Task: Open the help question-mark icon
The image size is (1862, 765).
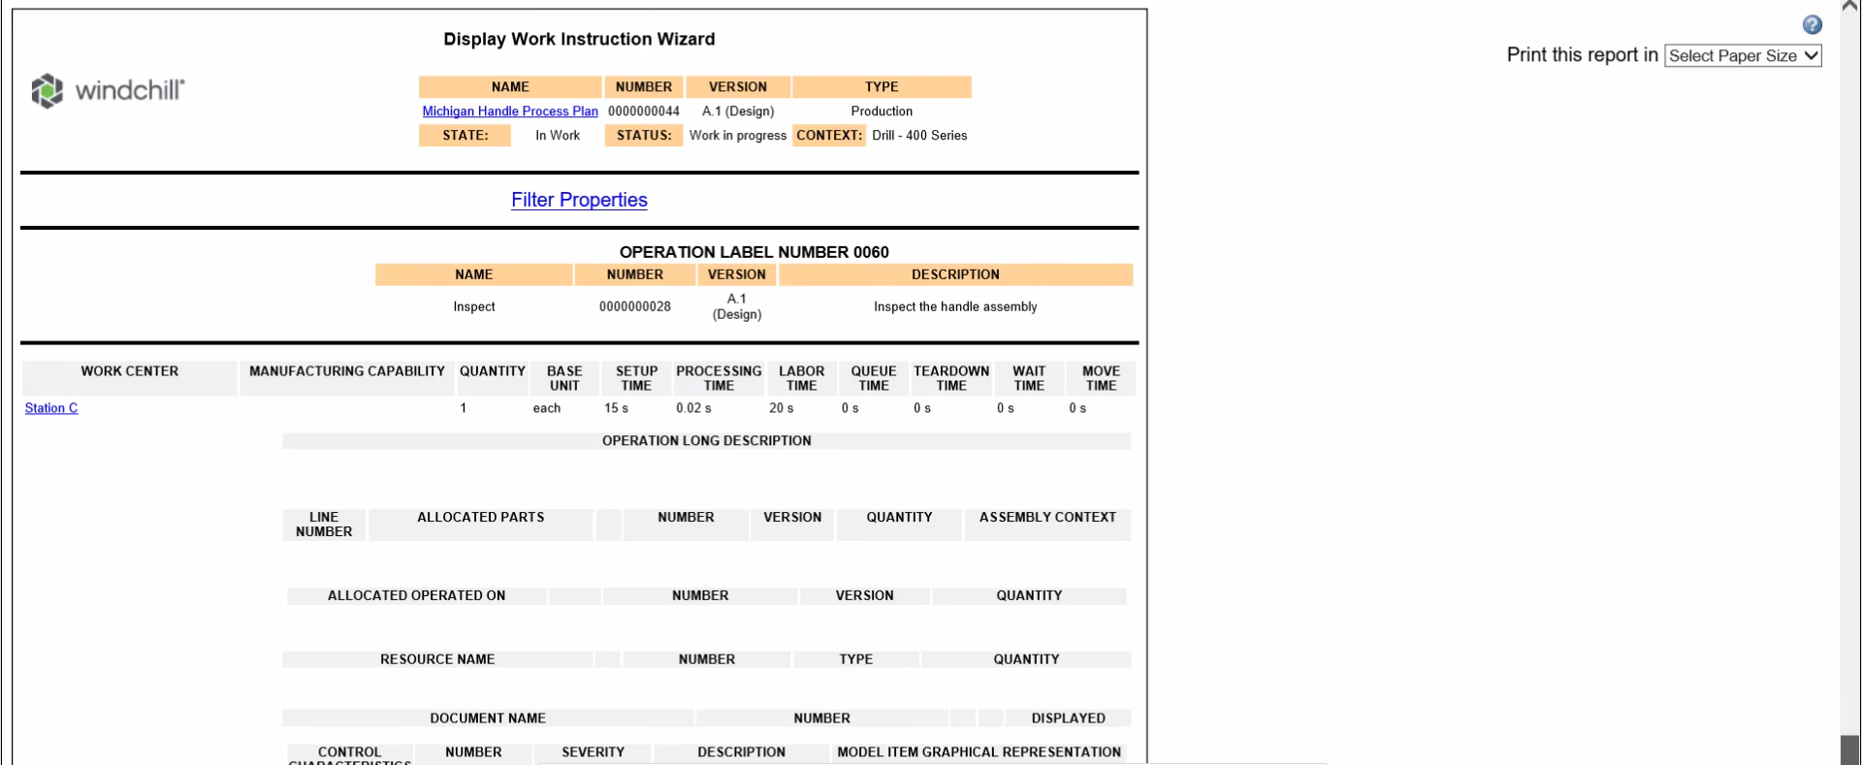Action: coord(1812,25)
